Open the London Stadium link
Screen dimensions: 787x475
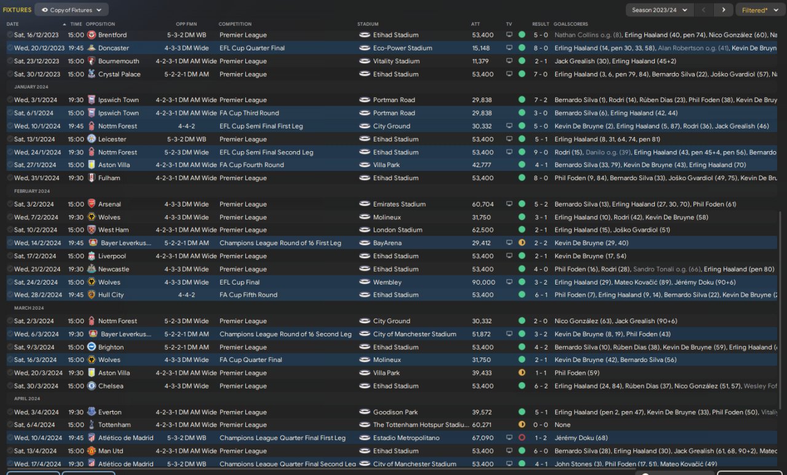coord(398,230)
